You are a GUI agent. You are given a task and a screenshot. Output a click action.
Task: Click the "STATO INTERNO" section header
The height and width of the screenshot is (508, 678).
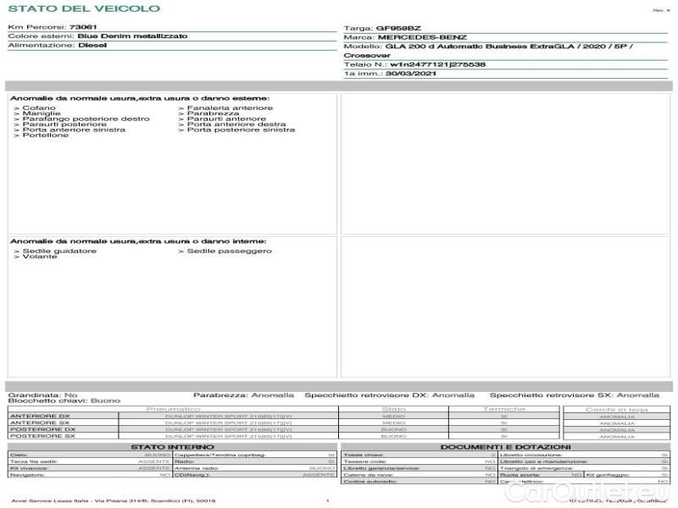click(x=173, y=447)
